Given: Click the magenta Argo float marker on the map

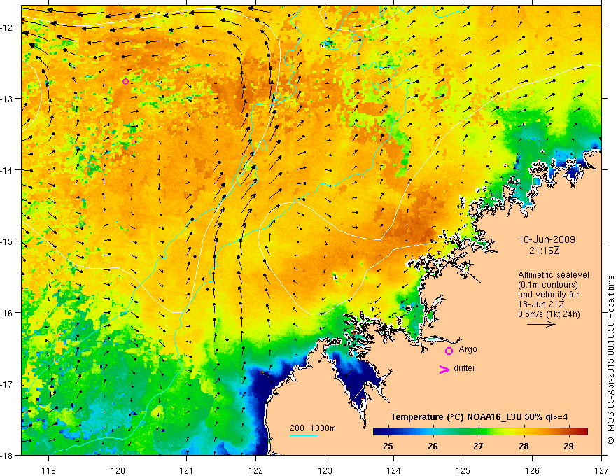Looking at the screenshot, I should 126,82.
